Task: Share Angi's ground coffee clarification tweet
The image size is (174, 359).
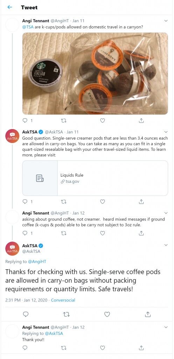Action: (x=141, y=233)
